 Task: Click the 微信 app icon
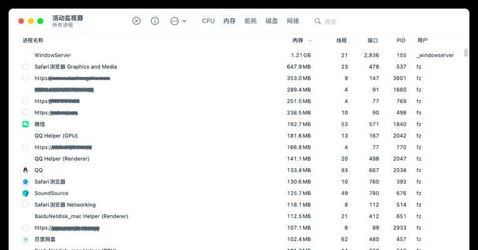26,124
